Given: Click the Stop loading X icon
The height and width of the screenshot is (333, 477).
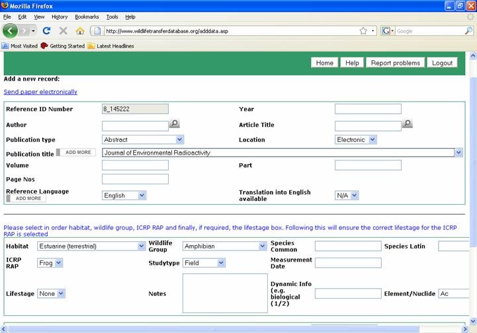Looking at the screenshot, I should [x=64, y=30].
